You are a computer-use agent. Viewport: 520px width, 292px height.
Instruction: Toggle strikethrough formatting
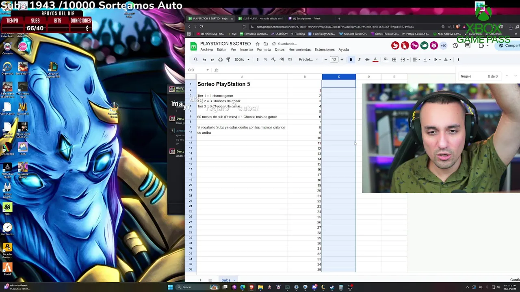(367, 60)
